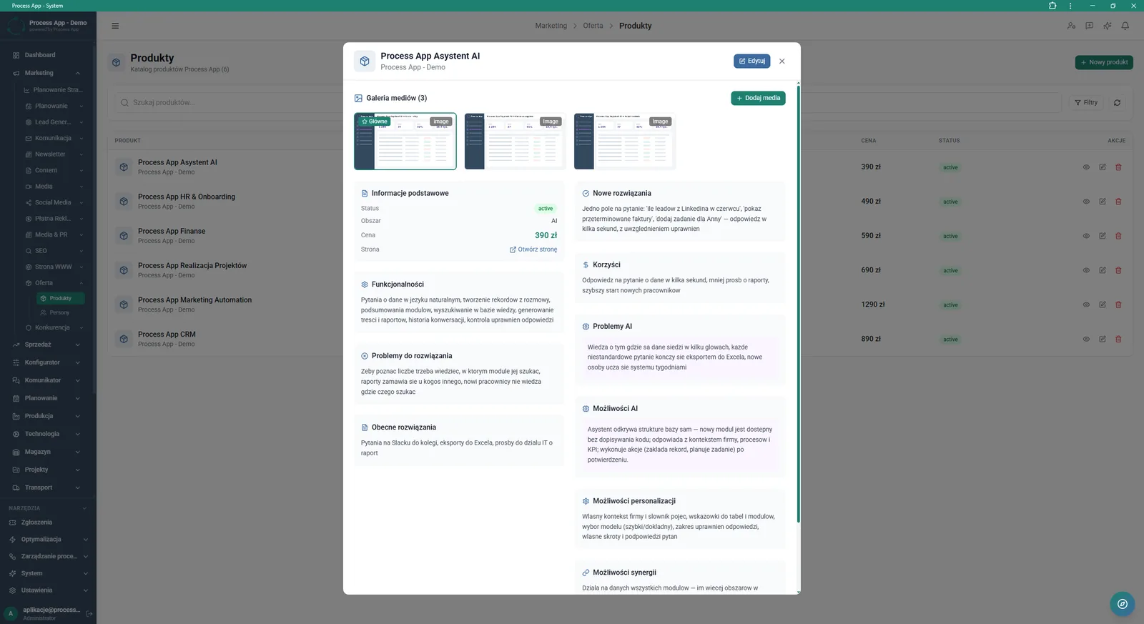Expand the Strona WWW sidebar item
The width and height of the screenshot is (1144, 624).
click(x=53, y=267)
